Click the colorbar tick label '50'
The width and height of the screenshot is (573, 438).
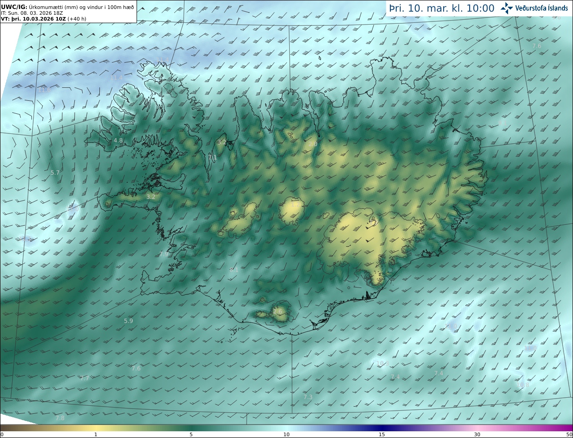(x=569, y=435)
